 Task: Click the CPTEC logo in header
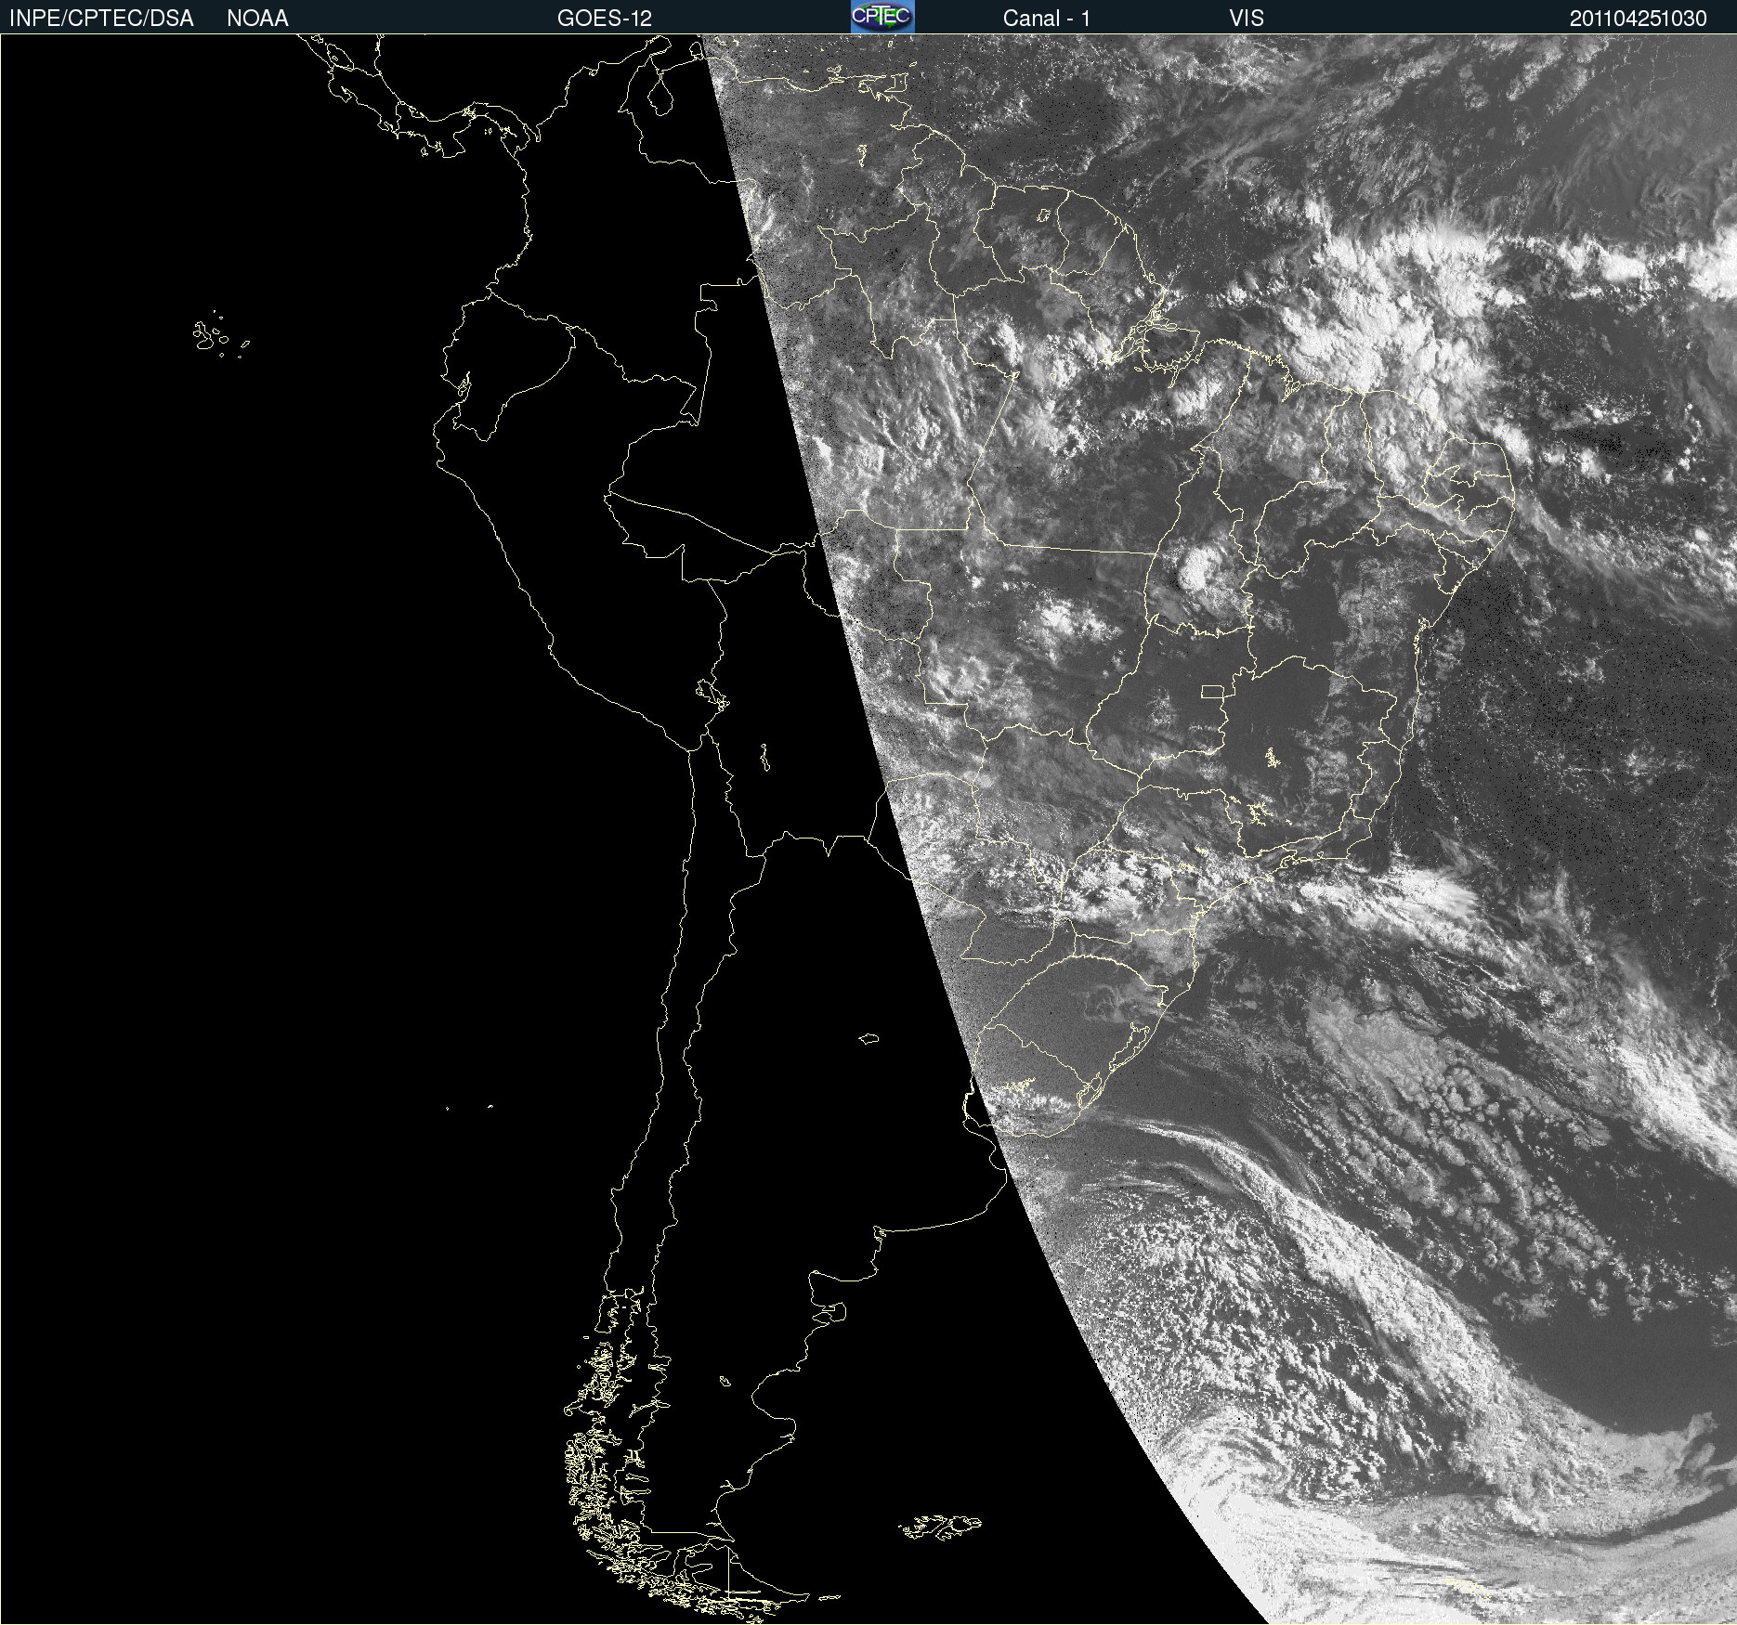point(882,17)
